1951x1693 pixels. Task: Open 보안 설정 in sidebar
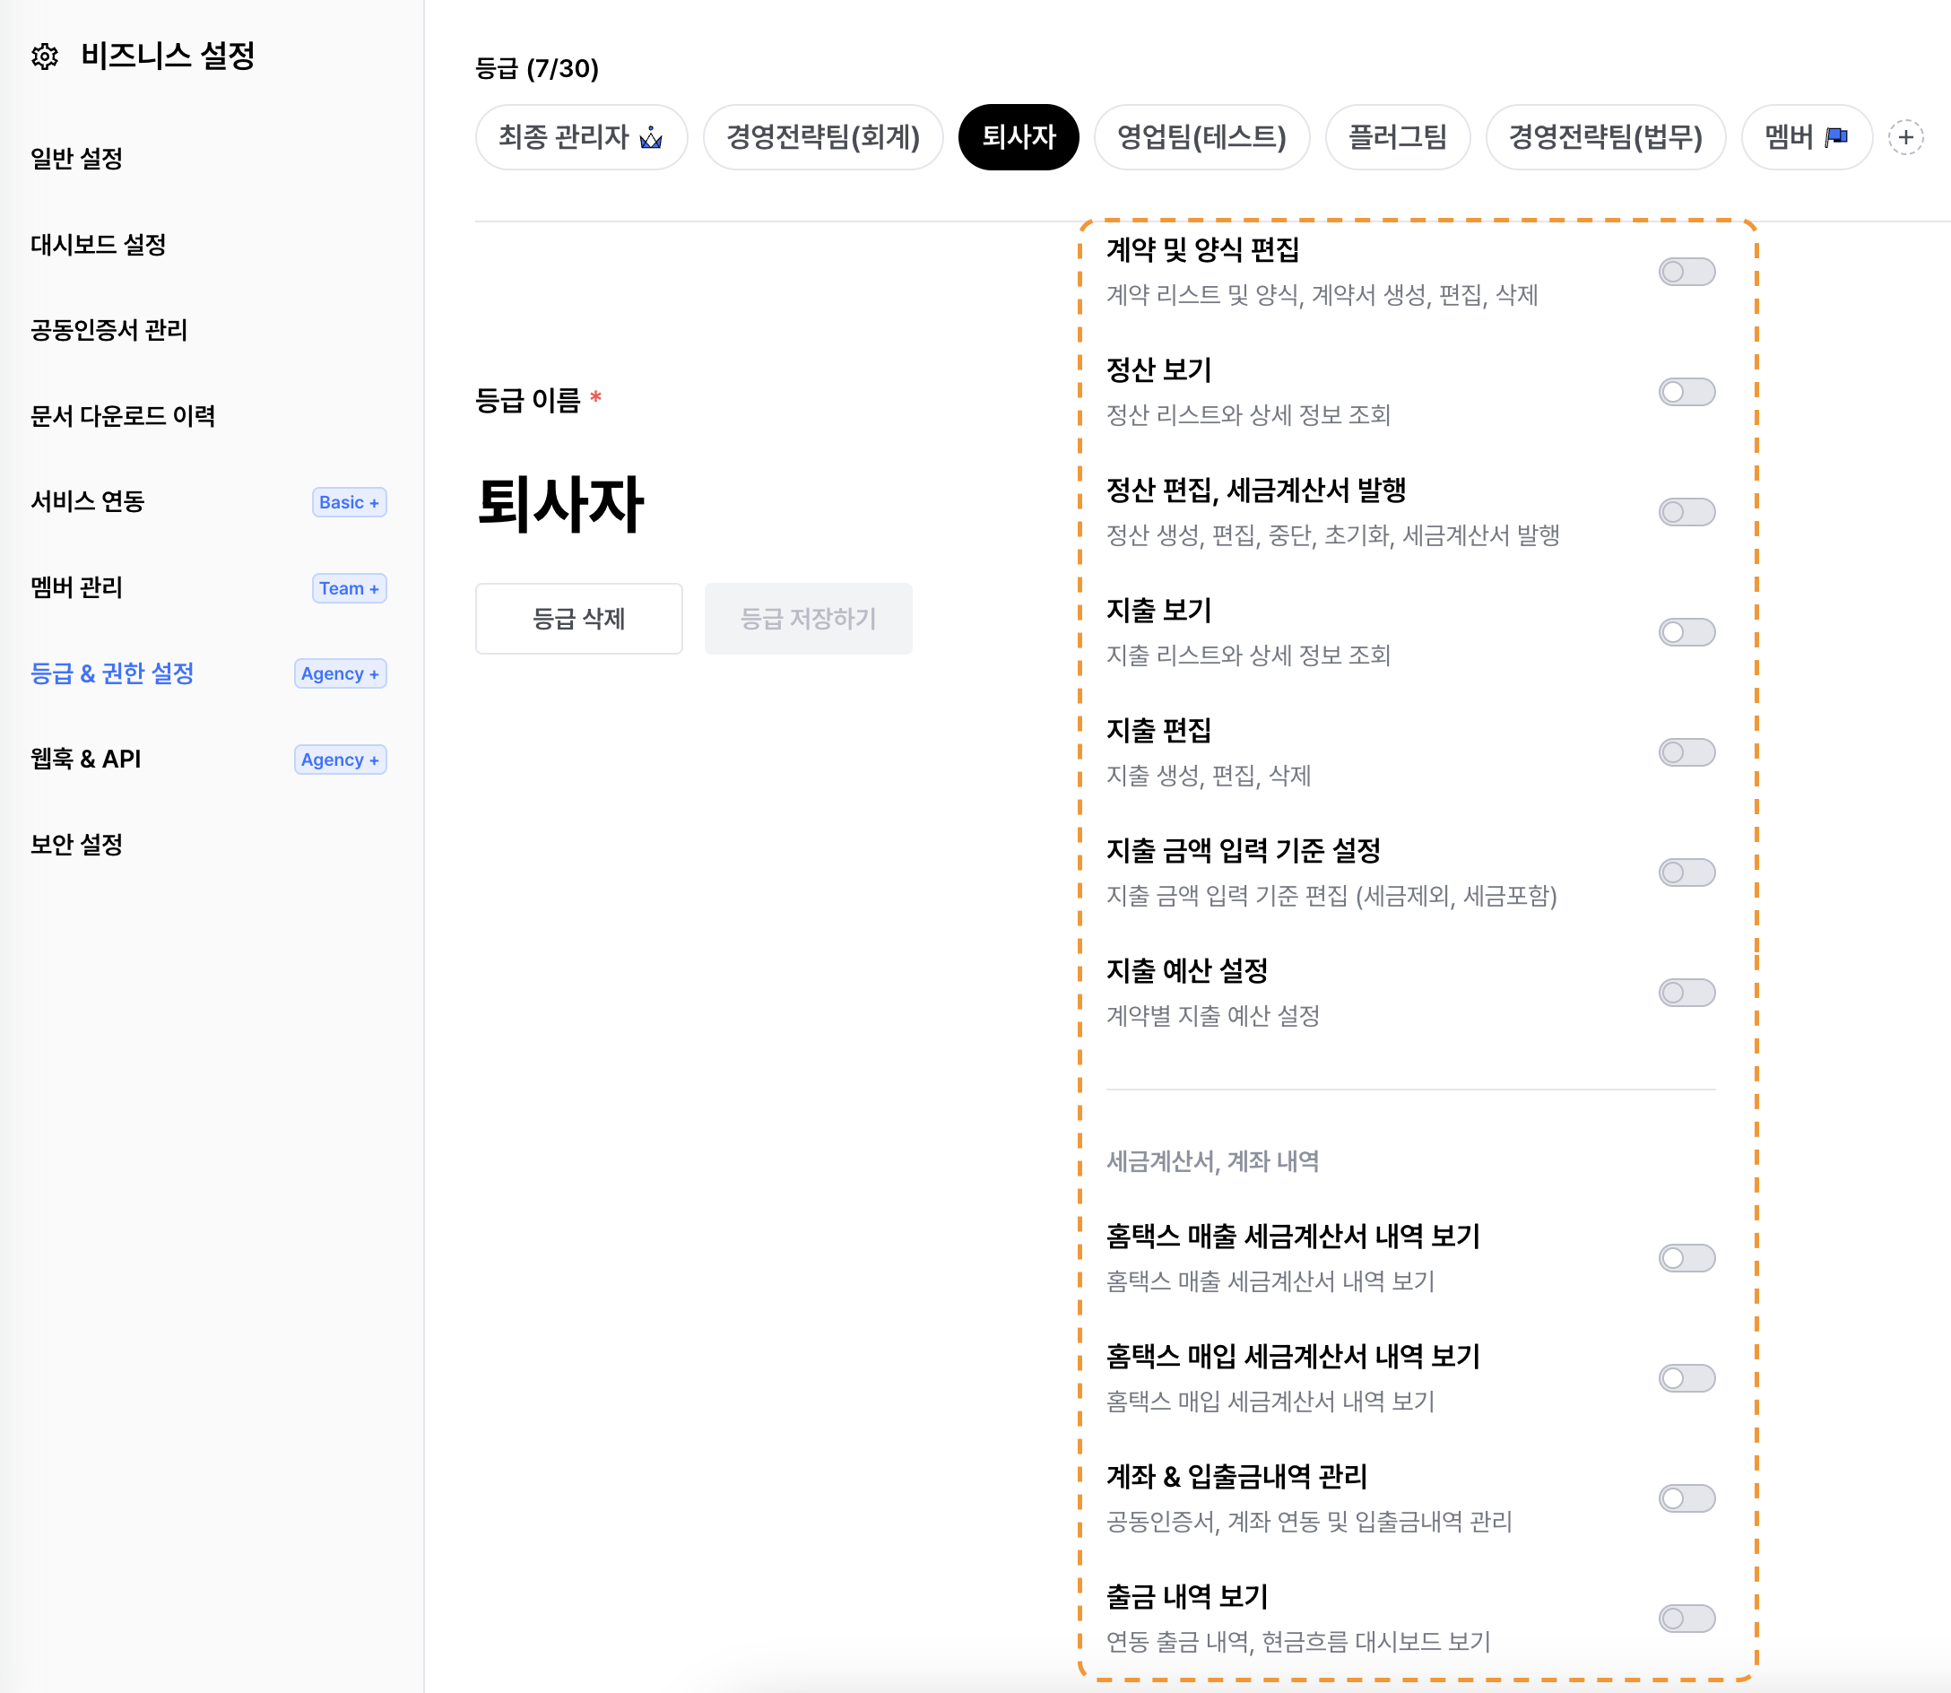[x=76, y=845]
